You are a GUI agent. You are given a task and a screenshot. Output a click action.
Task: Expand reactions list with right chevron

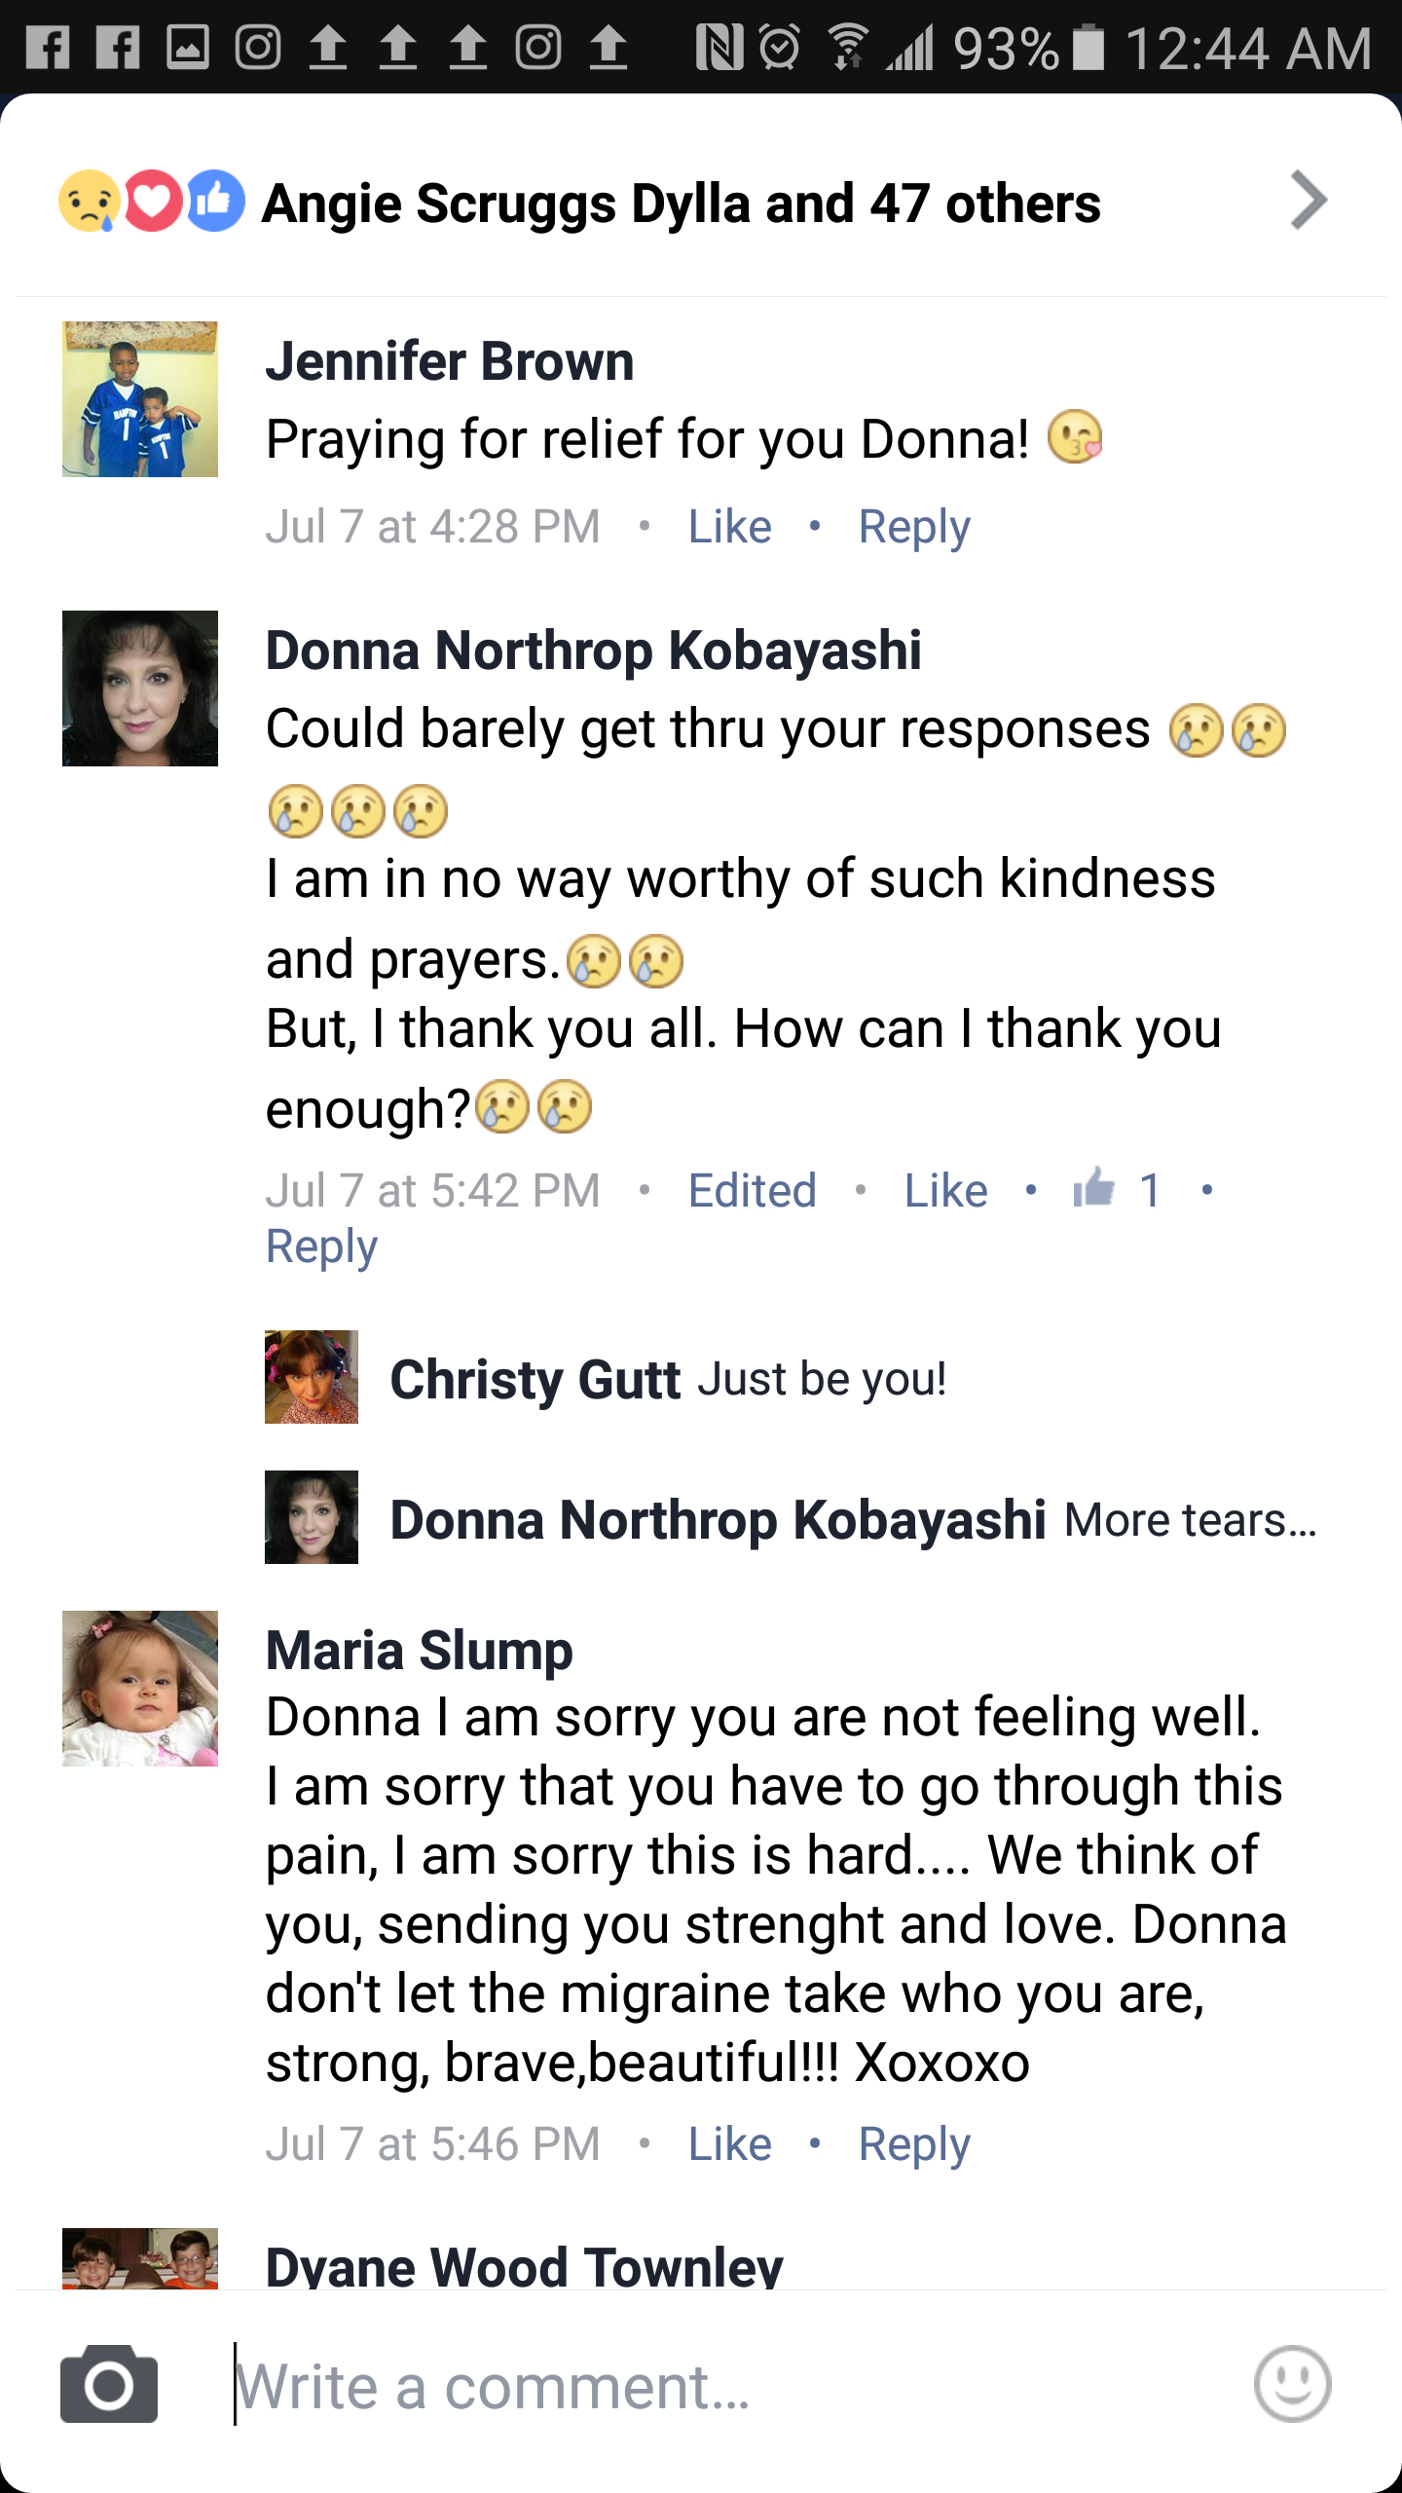tap(1309, 201)
